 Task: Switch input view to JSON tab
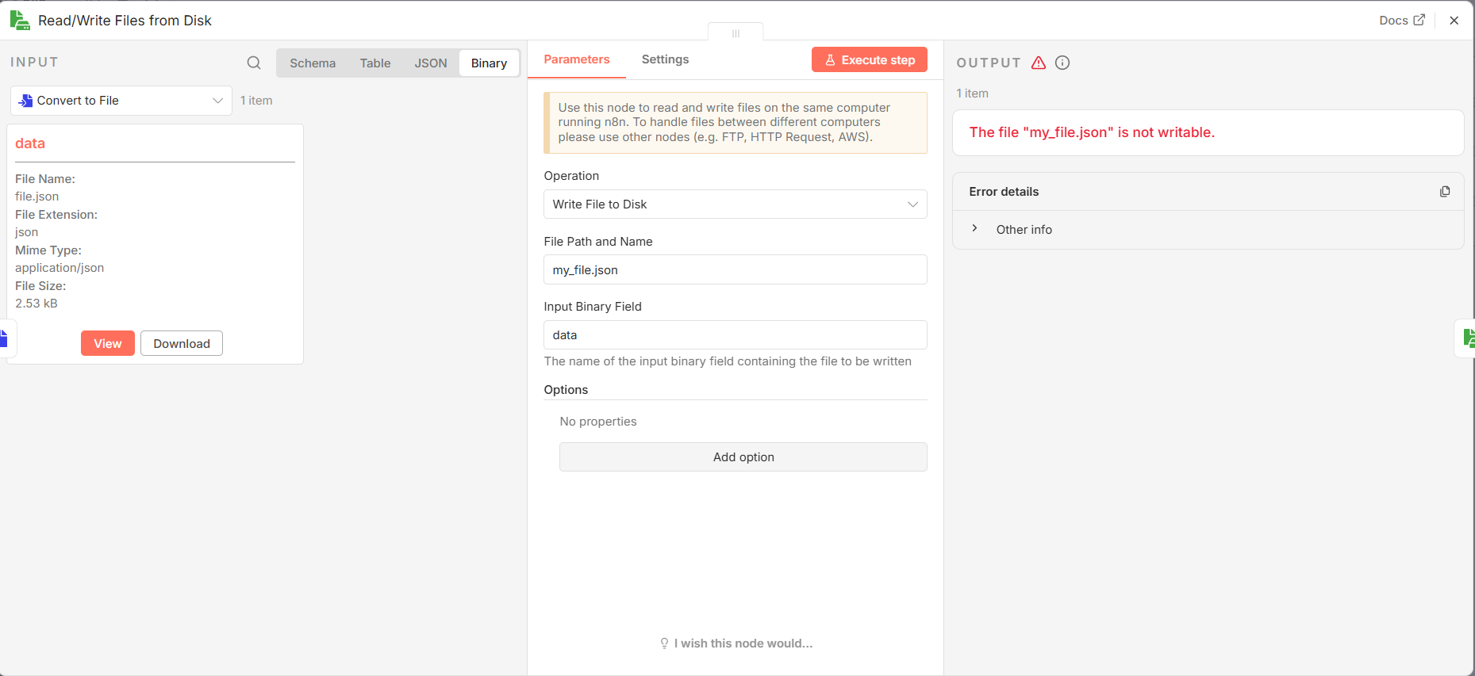[431, 63]
